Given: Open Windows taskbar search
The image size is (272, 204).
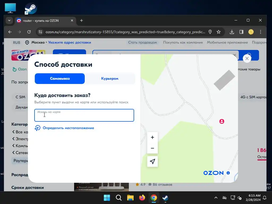Looking at the screenshot, I should pyautogui.click(x=119, y=198).
